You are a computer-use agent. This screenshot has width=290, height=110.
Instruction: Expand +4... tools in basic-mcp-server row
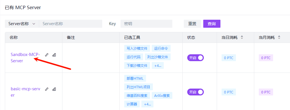point(147,104)
